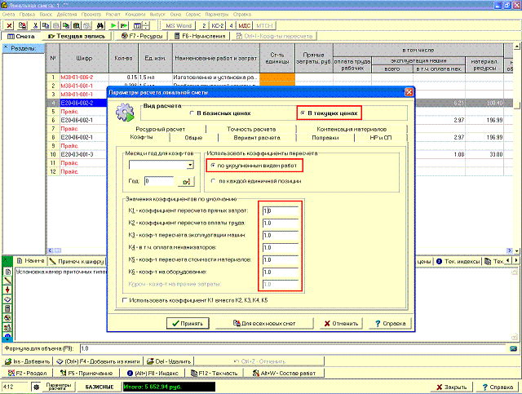Select the 'В базисных ценах' radio option
The image size is (522, 394).
tap(192, 113)
